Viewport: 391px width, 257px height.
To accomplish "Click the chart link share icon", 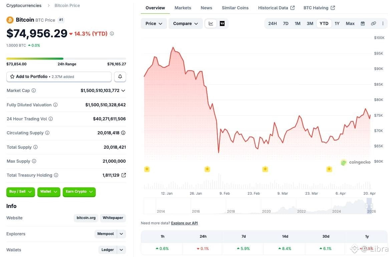I will (373, 24).
